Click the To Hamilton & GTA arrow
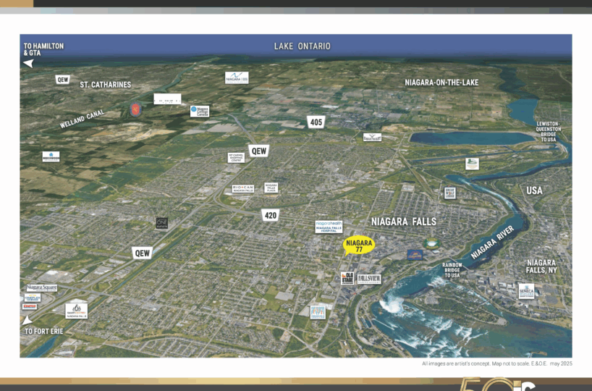The height and width of the screenshot is (391, 592). [x=29, y=63]
